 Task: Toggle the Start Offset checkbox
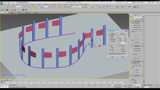[x=110, y=39]
